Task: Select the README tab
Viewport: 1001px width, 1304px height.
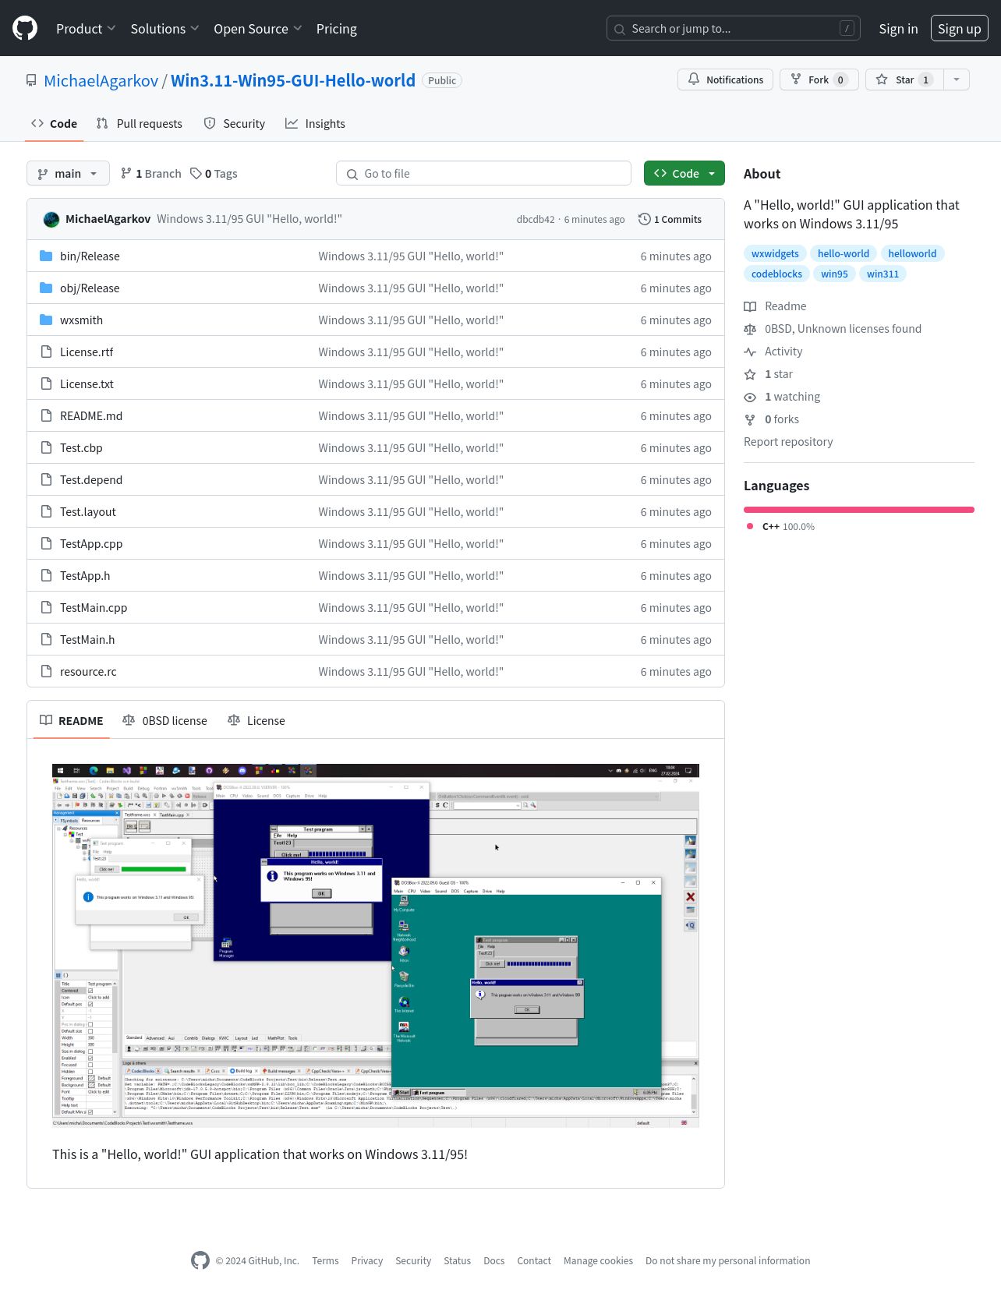Action: click(72, 720)
